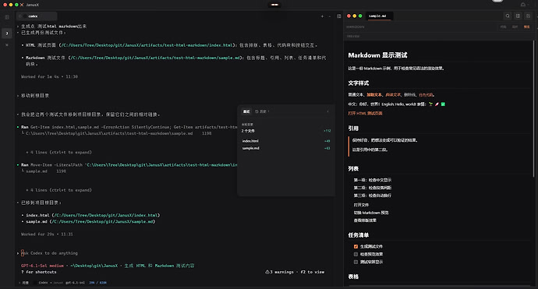Click the JanusX logo icon in the title bar
The width and height of the screenshot is (538, 289).
pyautogui.click(x=22, y=5)
